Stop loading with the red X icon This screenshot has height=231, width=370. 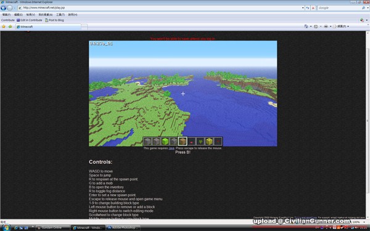[x=313, y=8]
